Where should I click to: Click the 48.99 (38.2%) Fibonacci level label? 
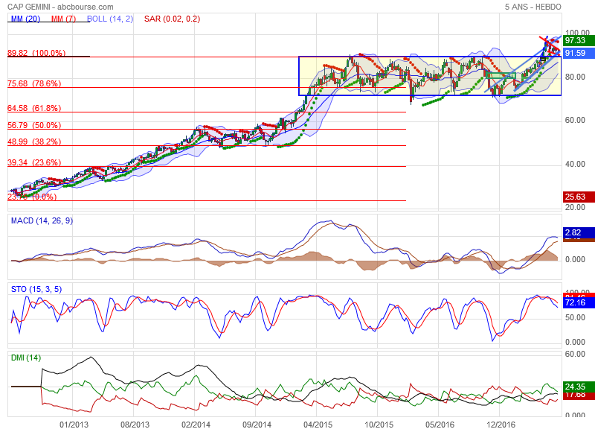pyautogui.click(x=34, y=142)
